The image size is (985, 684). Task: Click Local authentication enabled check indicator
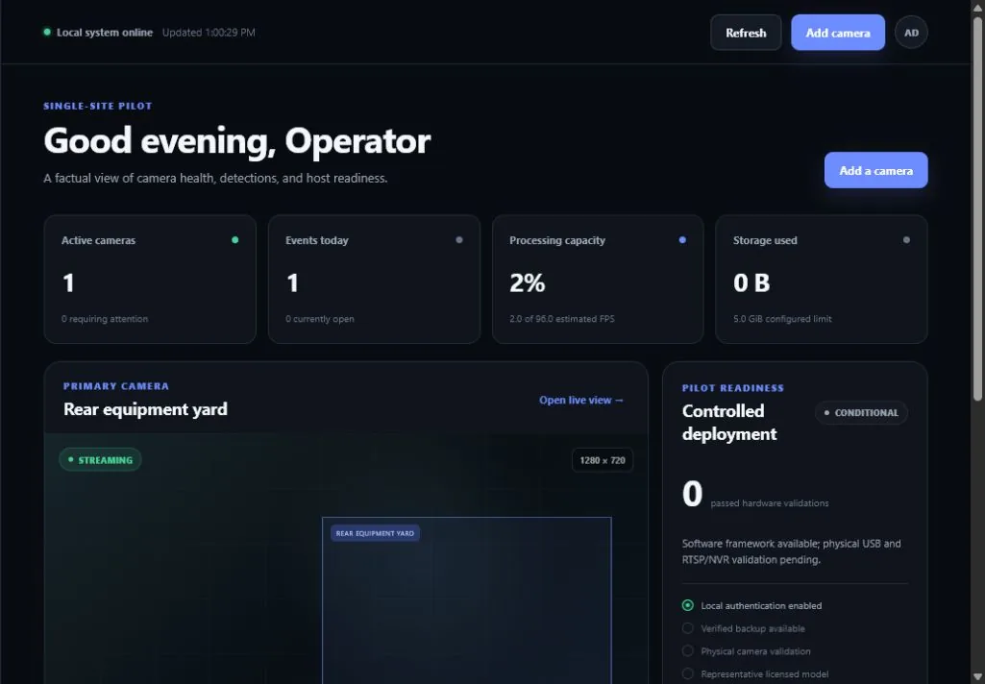[688, 605]
